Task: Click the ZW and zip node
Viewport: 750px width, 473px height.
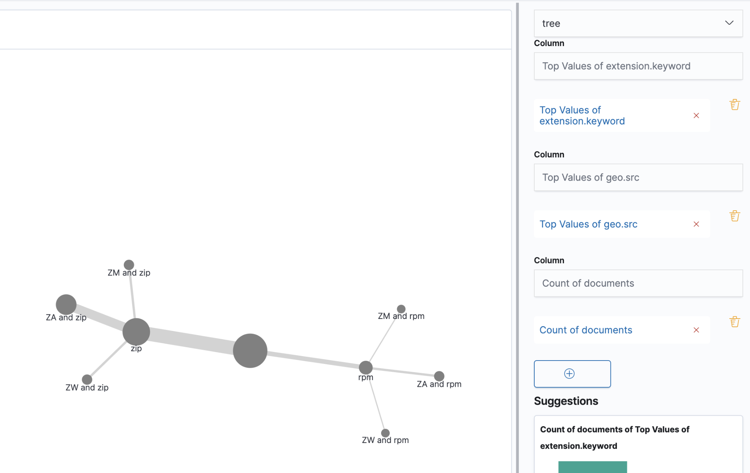Action: coord(87,380)
